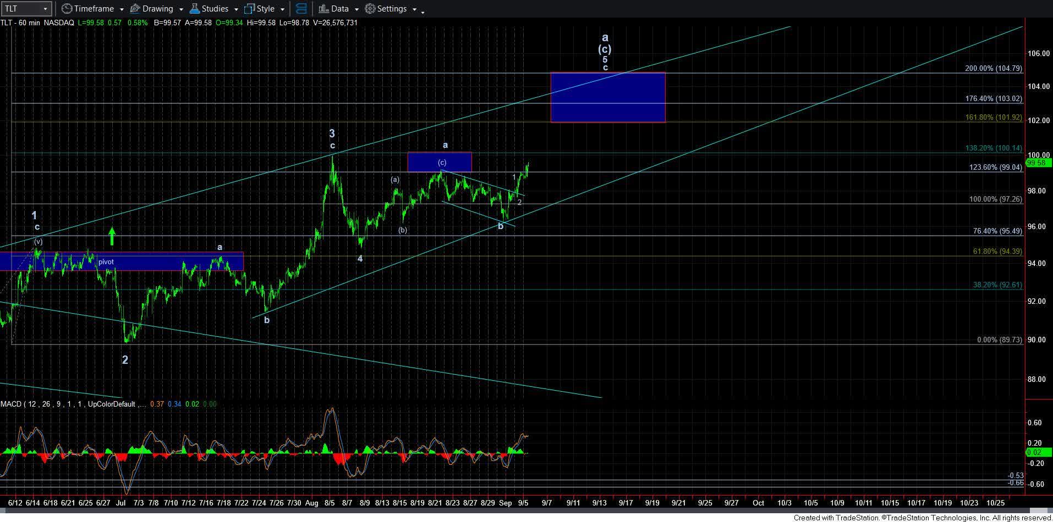Toggle the Studies panel via its arrow
1053x522 pixels.
(235, 9)
